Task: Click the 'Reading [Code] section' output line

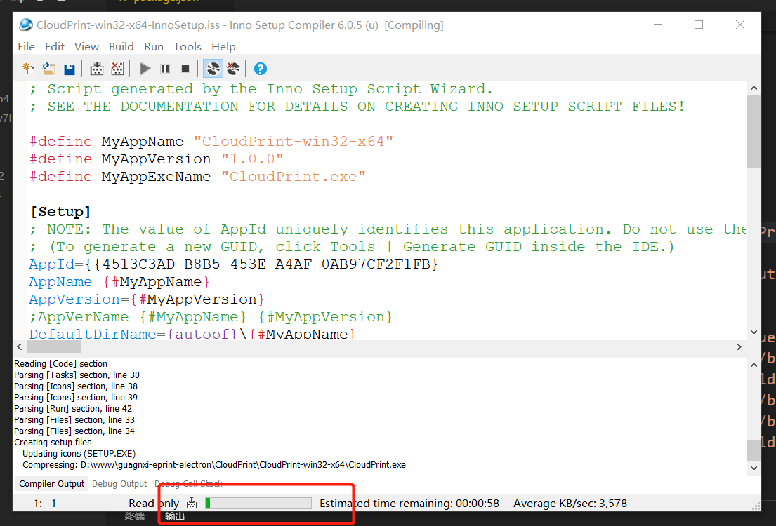Action: 60,364
